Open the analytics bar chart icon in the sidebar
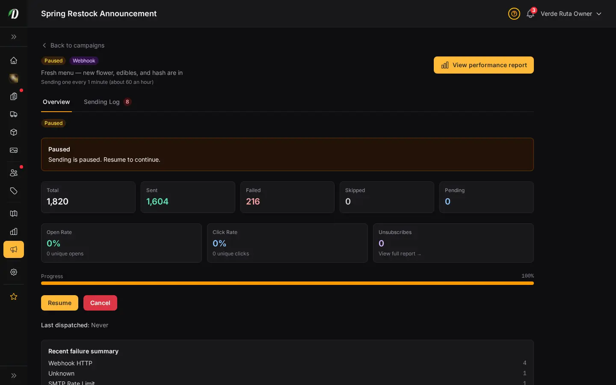Viewport: 616px width, 385px height. (x=14, y=231)
